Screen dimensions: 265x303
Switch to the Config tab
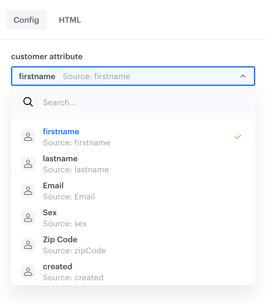click(26, 20)
